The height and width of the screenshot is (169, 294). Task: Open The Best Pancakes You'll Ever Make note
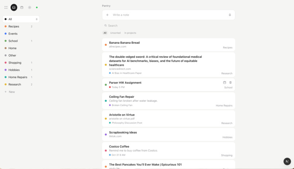[x=169, y=165]
